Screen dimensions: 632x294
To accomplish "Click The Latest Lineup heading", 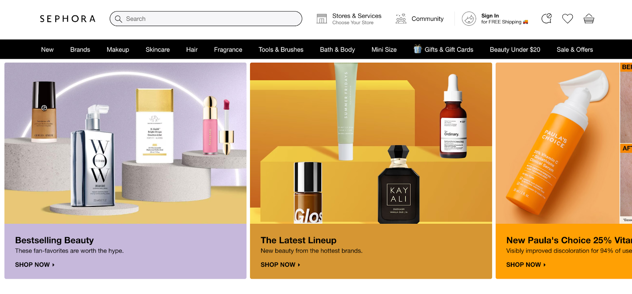I will click(x=299, y=240).
